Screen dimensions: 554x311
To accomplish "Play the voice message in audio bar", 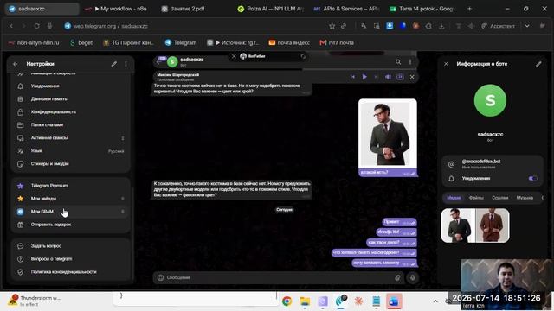I will 364,77.
